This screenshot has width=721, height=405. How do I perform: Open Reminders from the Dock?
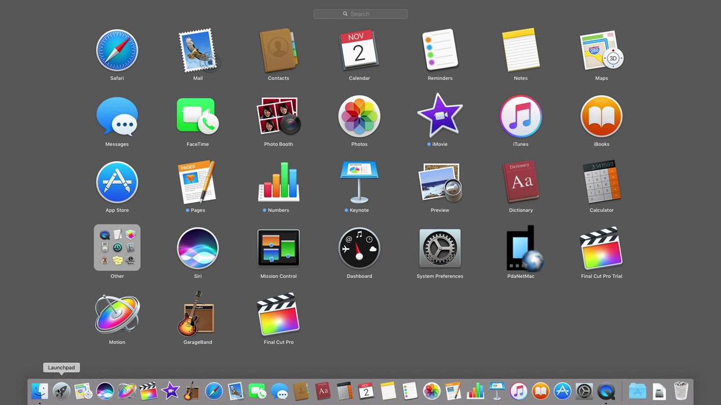pyautogui.click(x=410, y=390)
